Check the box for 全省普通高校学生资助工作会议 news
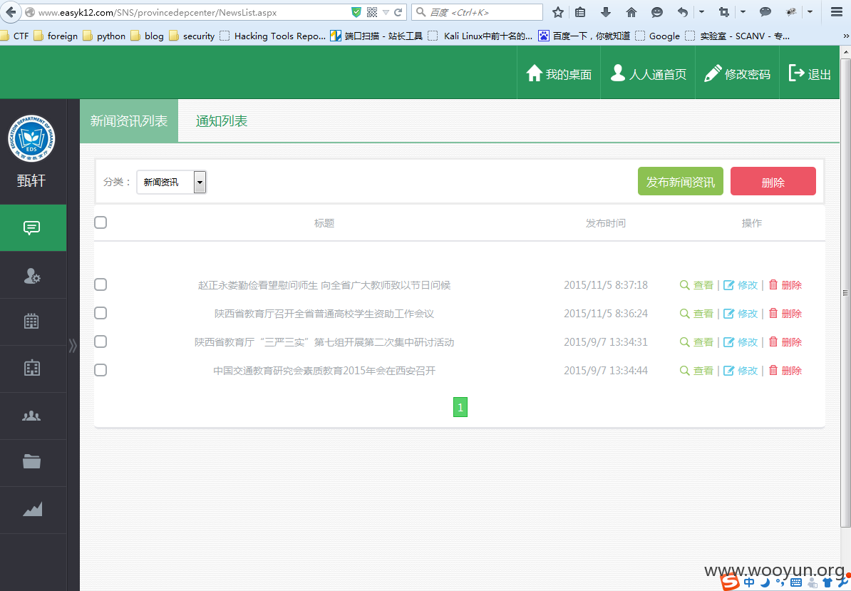Screen dimensions: 851x591 pyautogui.click(x=100, y=313)
